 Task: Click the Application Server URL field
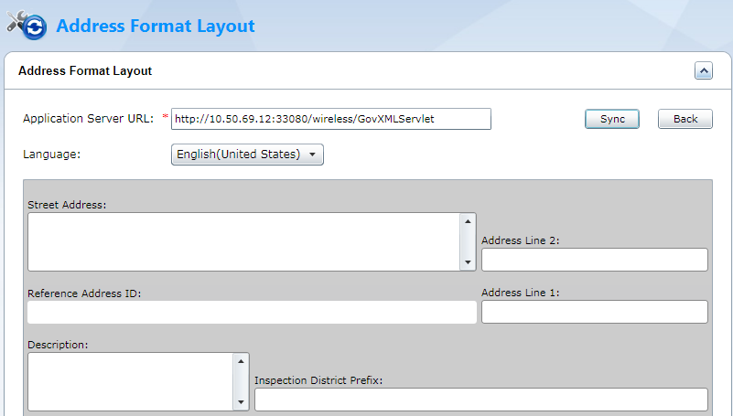tap(330, 119)
